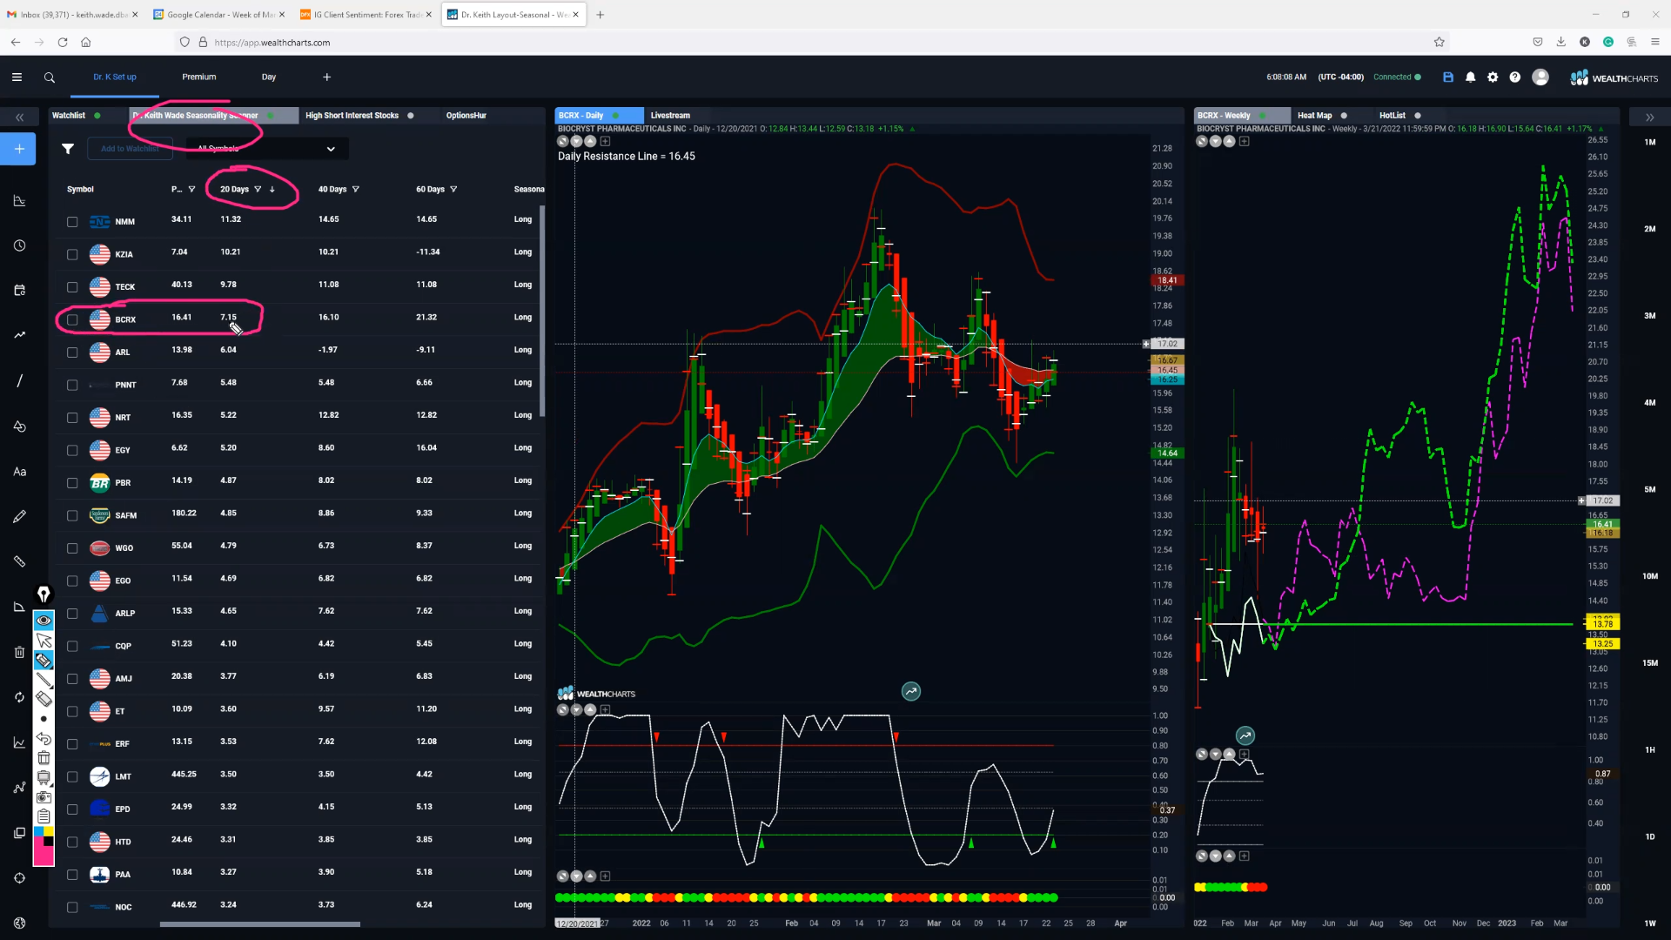Click the crosshair target icon in sidebar
Image resolution: width=1671 pixels, height=940 pixels.
click(19, 878)
